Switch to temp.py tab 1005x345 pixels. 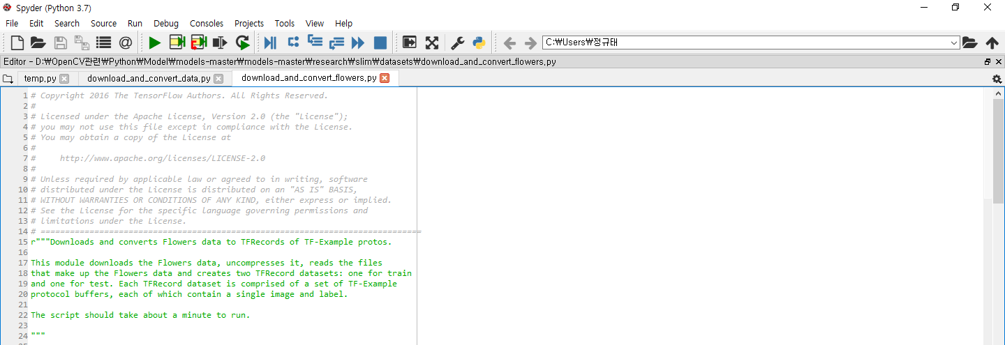pyautogui.click(x=40, y=79)
